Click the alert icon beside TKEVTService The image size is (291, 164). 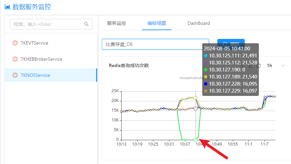click(x=15, y=43)
